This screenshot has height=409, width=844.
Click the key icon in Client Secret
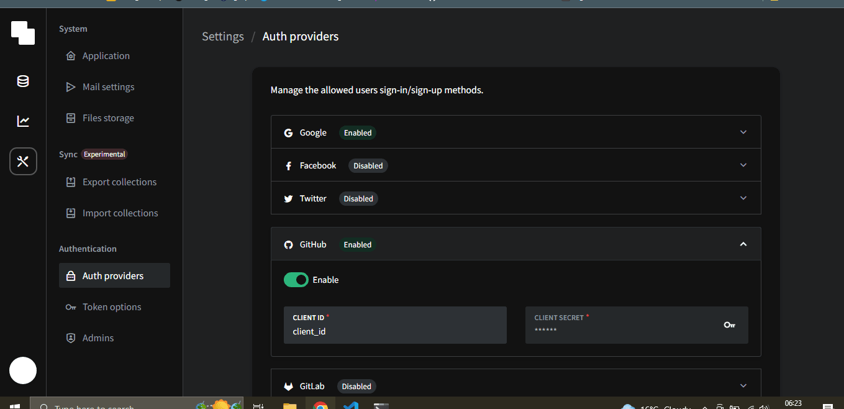(x=730, y=324)
